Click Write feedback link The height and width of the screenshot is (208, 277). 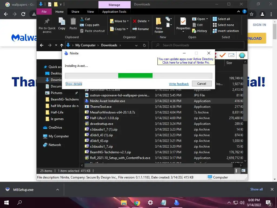pyautogui.click(x=179, y=84)
